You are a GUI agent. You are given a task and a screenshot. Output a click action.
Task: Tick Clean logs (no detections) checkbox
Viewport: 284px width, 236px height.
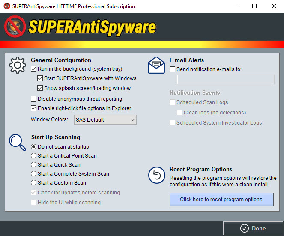pyautogui.click(x=179, y=113)
